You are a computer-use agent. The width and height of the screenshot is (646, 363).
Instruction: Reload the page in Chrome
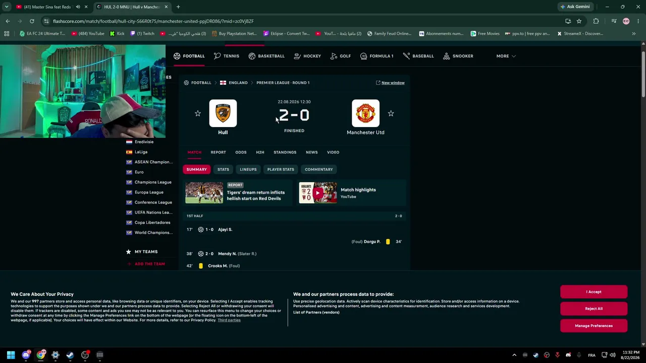[x=32, y=21]
